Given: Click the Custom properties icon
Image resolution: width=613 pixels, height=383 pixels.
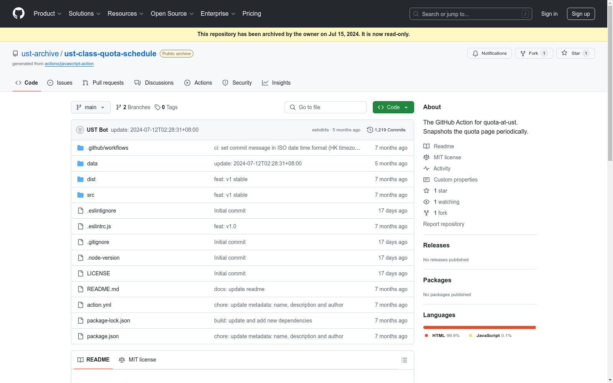Looking at the screenshot, I should point(426,180).
